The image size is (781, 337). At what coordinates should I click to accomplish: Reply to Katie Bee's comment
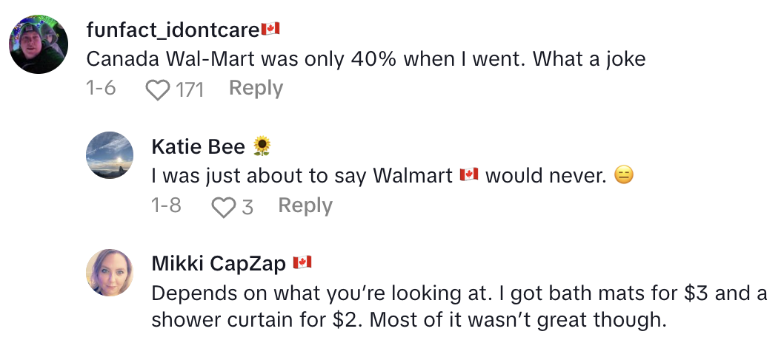pyautogui.click(x=305, y=205)
